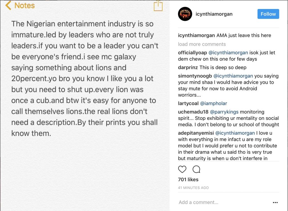
Task: Open the icynthiamorgan profile avatar
Action: (185, 14)
